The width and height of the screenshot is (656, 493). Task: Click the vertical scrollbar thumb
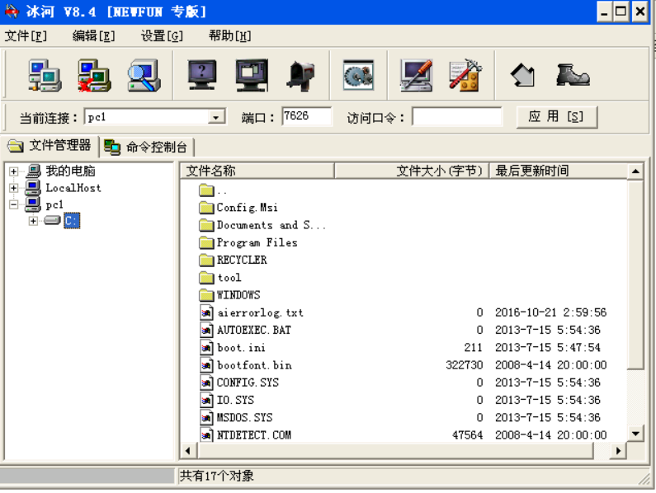635,275
